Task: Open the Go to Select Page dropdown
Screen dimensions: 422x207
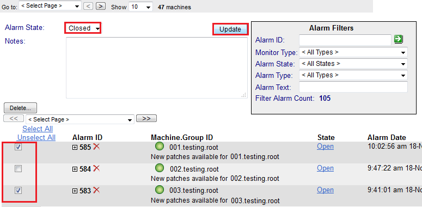Action: [x=50, y=6]
